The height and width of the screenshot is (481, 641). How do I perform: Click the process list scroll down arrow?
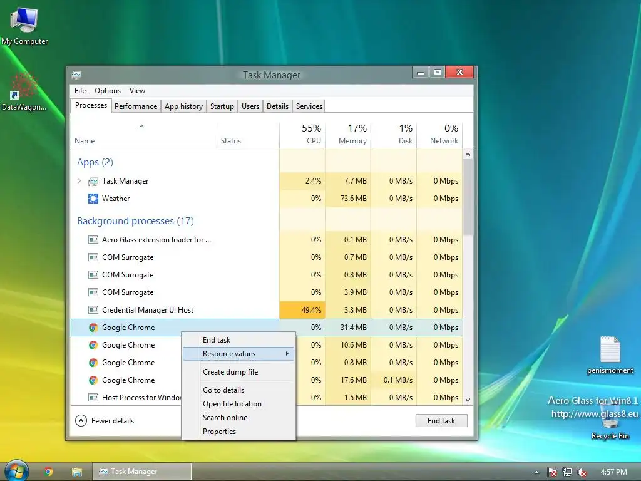(x=468, y=400)
